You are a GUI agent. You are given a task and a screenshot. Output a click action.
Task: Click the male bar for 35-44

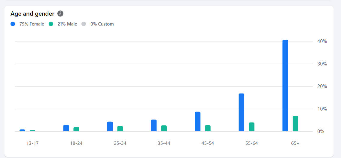[164, 129]
